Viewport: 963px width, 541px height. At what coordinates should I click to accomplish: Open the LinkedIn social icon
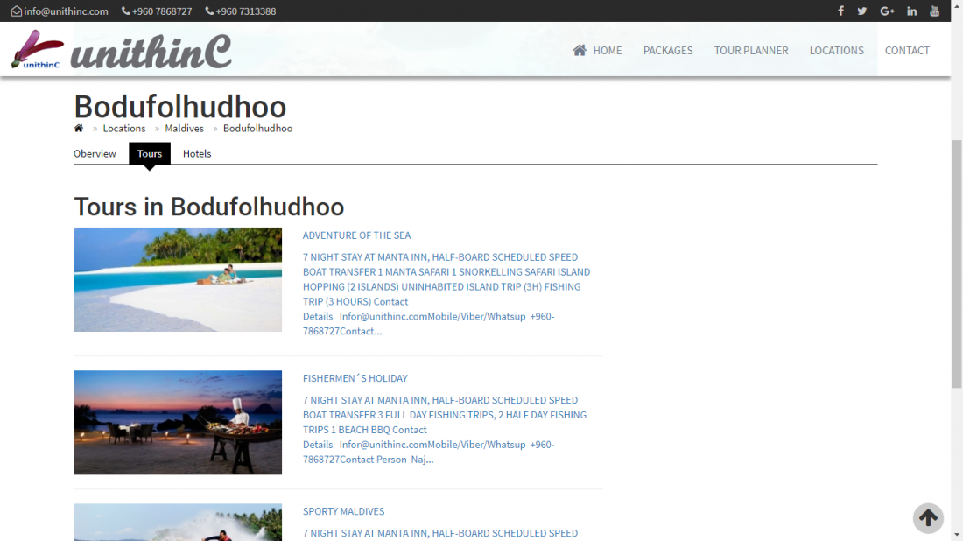[x=912, y=11]
